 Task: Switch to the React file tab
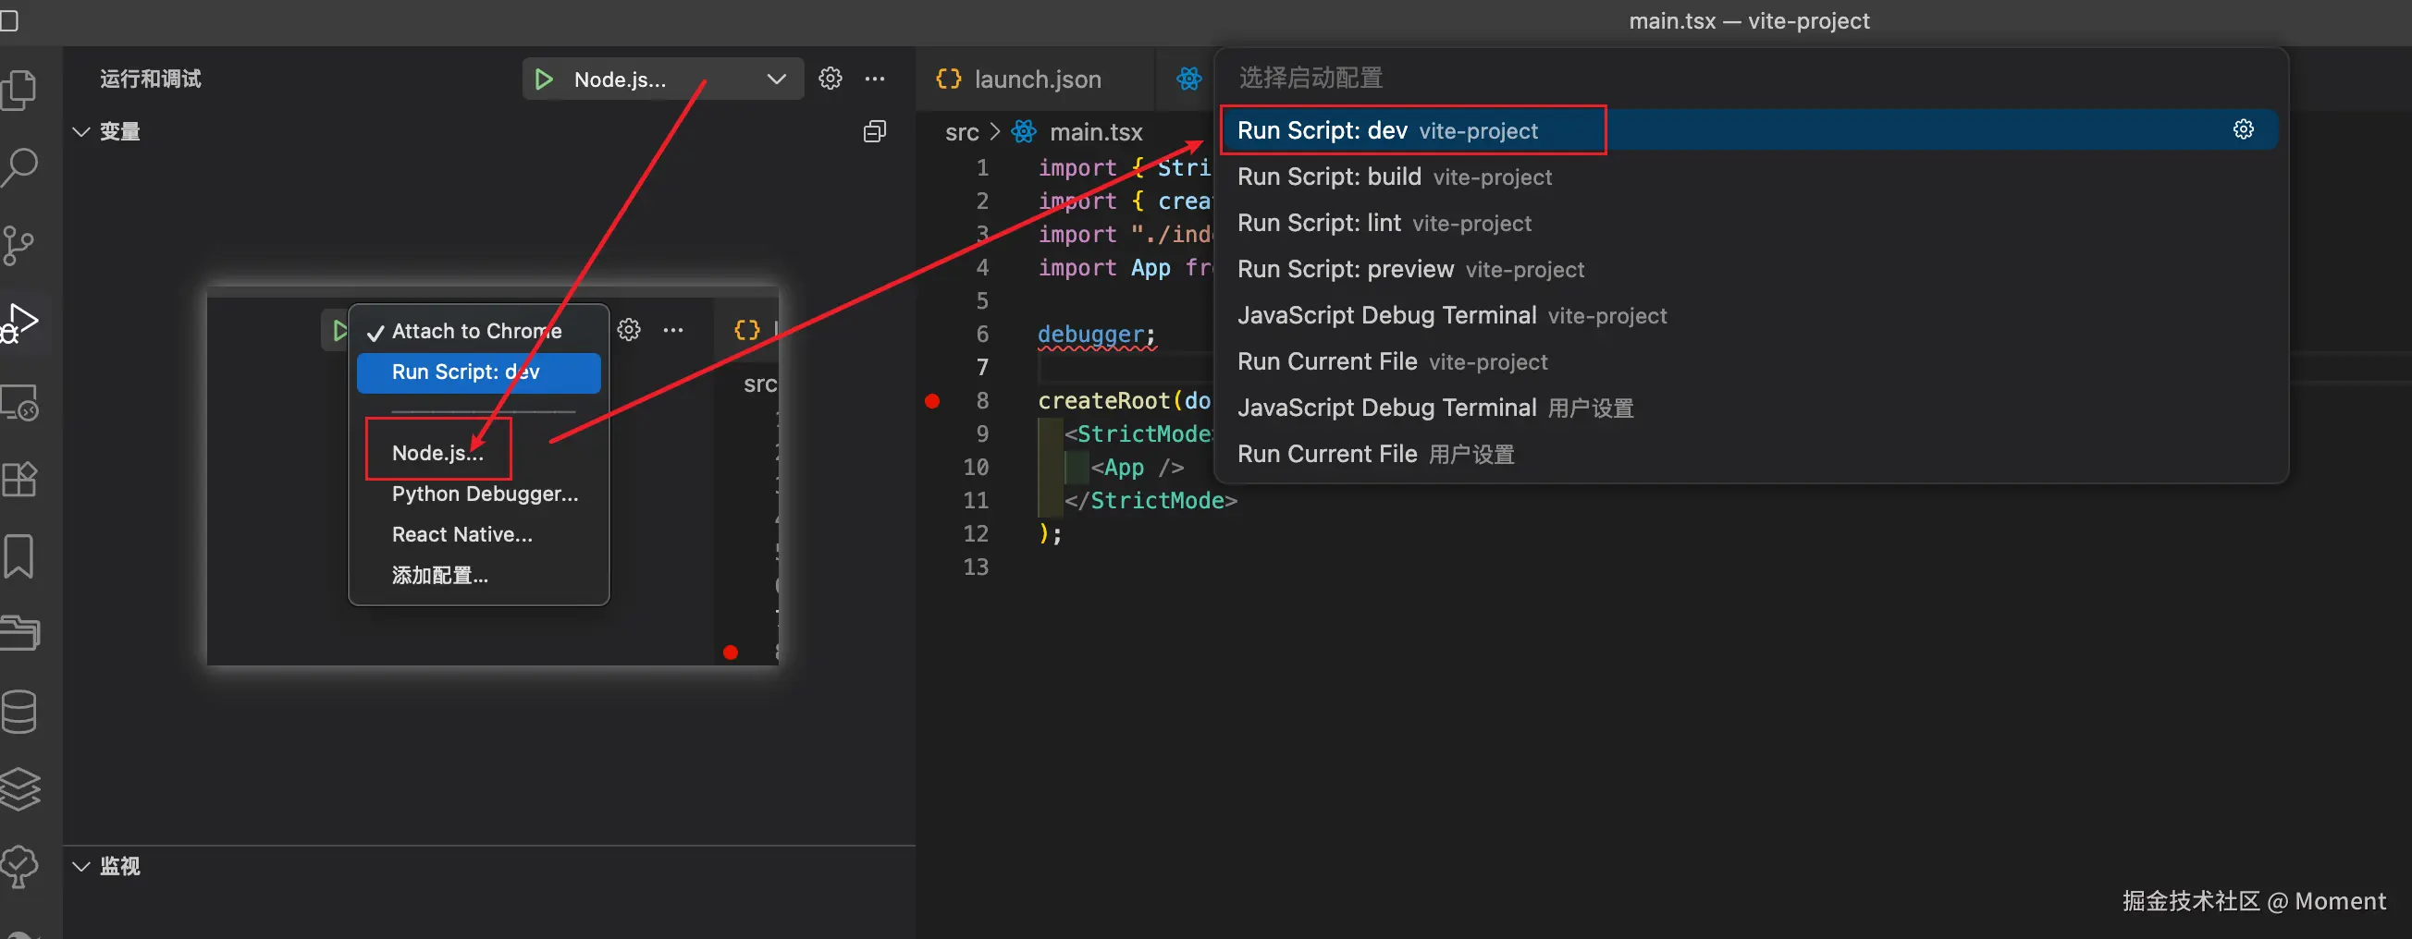click(1188, 79)
